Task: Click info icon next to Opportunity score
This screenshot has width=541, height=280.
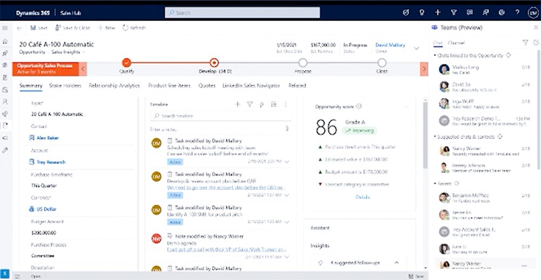Action: tap(359, 106)
